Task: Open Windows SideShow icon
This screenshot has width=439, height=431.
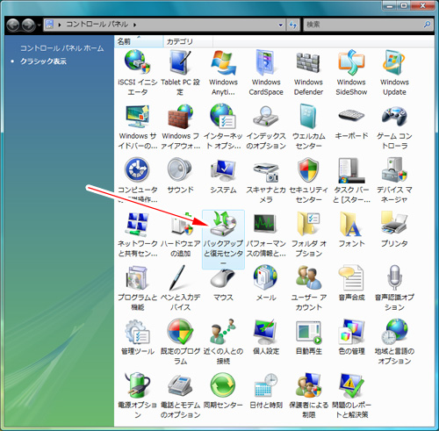Action: point(351,62)
